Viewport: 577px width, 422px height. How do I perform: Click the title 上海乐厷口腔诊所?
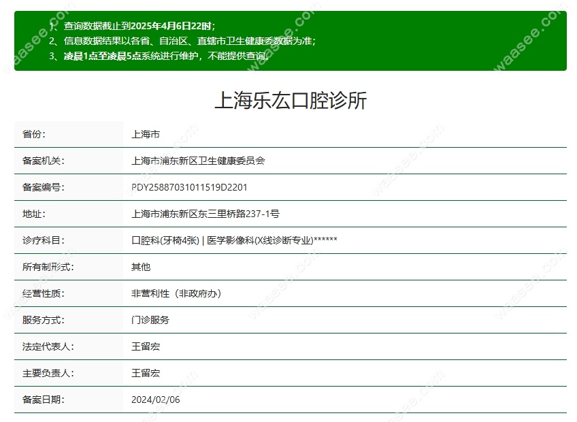pyautogui.click(x=291, y=100)
